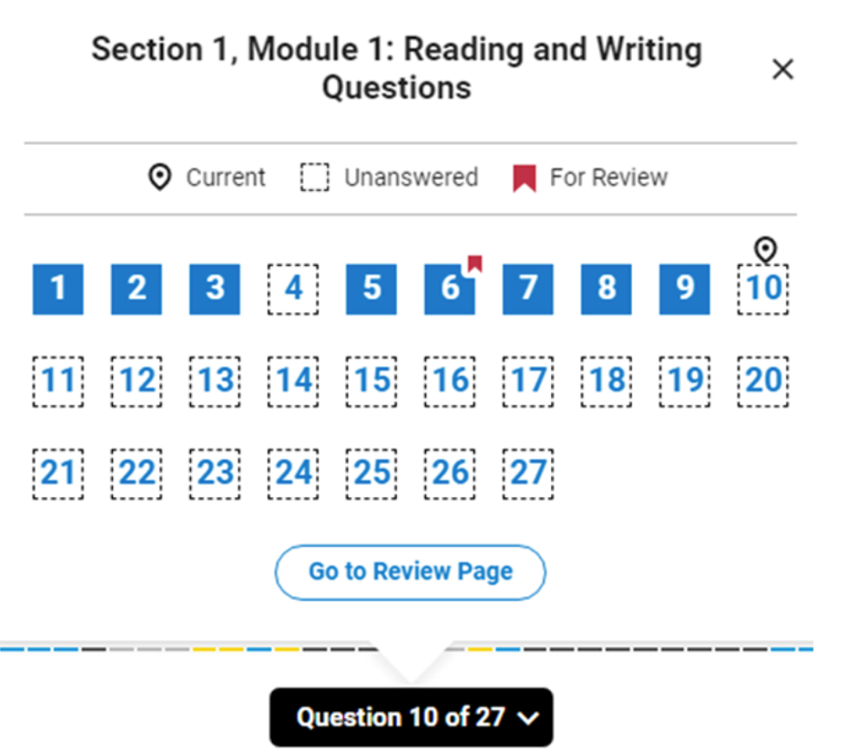Jump to question 15
Image resolution: width=847 pixels, height=753 pixels.
pyautogui.click(x=371, y=382)
